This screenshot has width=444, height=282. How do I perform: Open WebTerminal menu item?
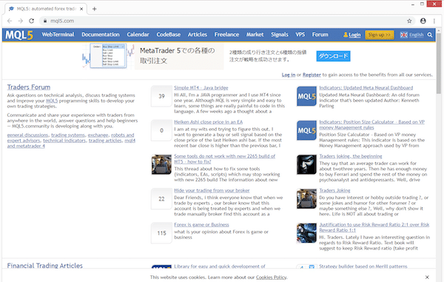[x=58, y=35]
